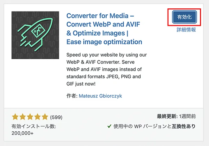Click the 作者 author label
209x146 pixels.
click(x=71, y=95)
